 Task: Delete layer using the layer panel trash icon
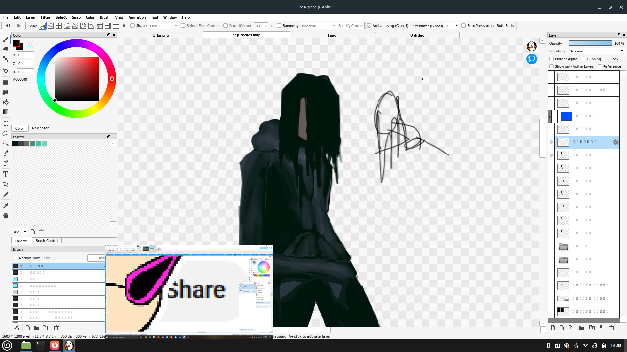click(612, 328)
